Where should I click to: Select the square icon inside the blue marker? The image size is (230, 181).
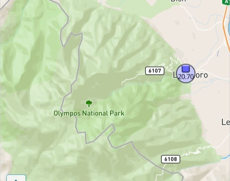point(186,69)
